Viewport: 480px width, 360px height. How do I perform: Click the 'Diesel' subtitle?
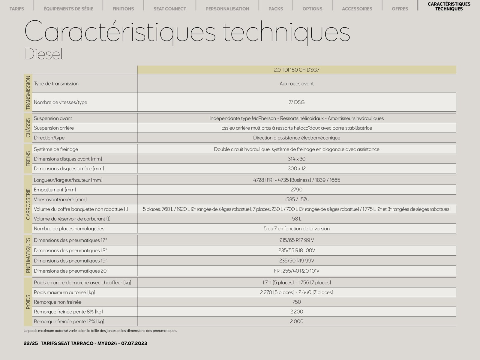[x=44, y=54]
